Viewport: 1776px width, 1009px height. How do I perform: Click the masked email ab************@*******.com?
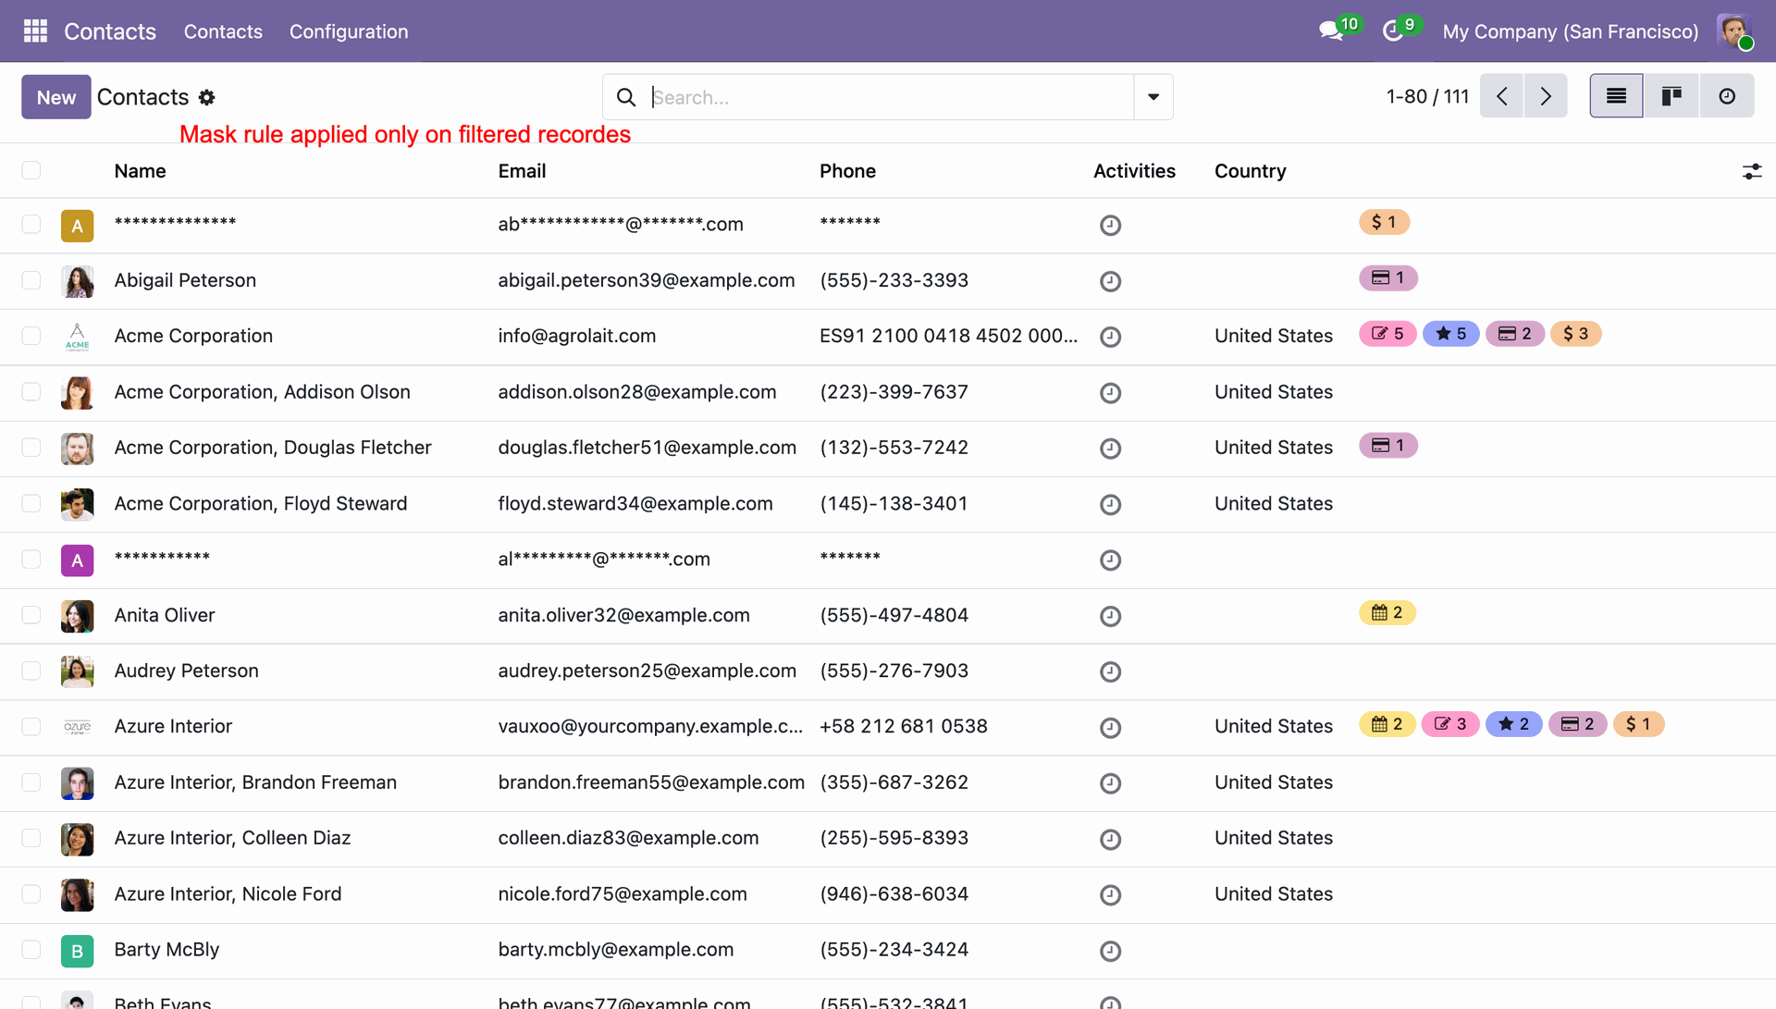[x=621, y=224]
